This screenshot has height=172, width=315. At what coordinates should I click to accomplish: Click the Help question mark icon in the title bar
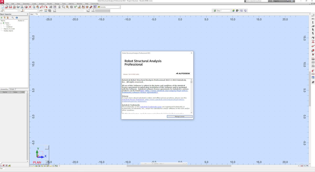click(292, 1)
